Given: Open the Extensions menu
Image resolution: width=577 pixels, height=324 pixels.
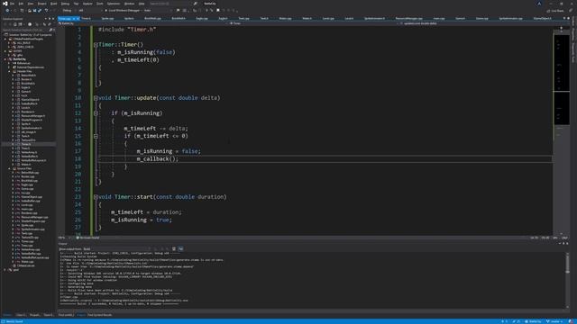Looking at the screenshot, I should point(114,4).
